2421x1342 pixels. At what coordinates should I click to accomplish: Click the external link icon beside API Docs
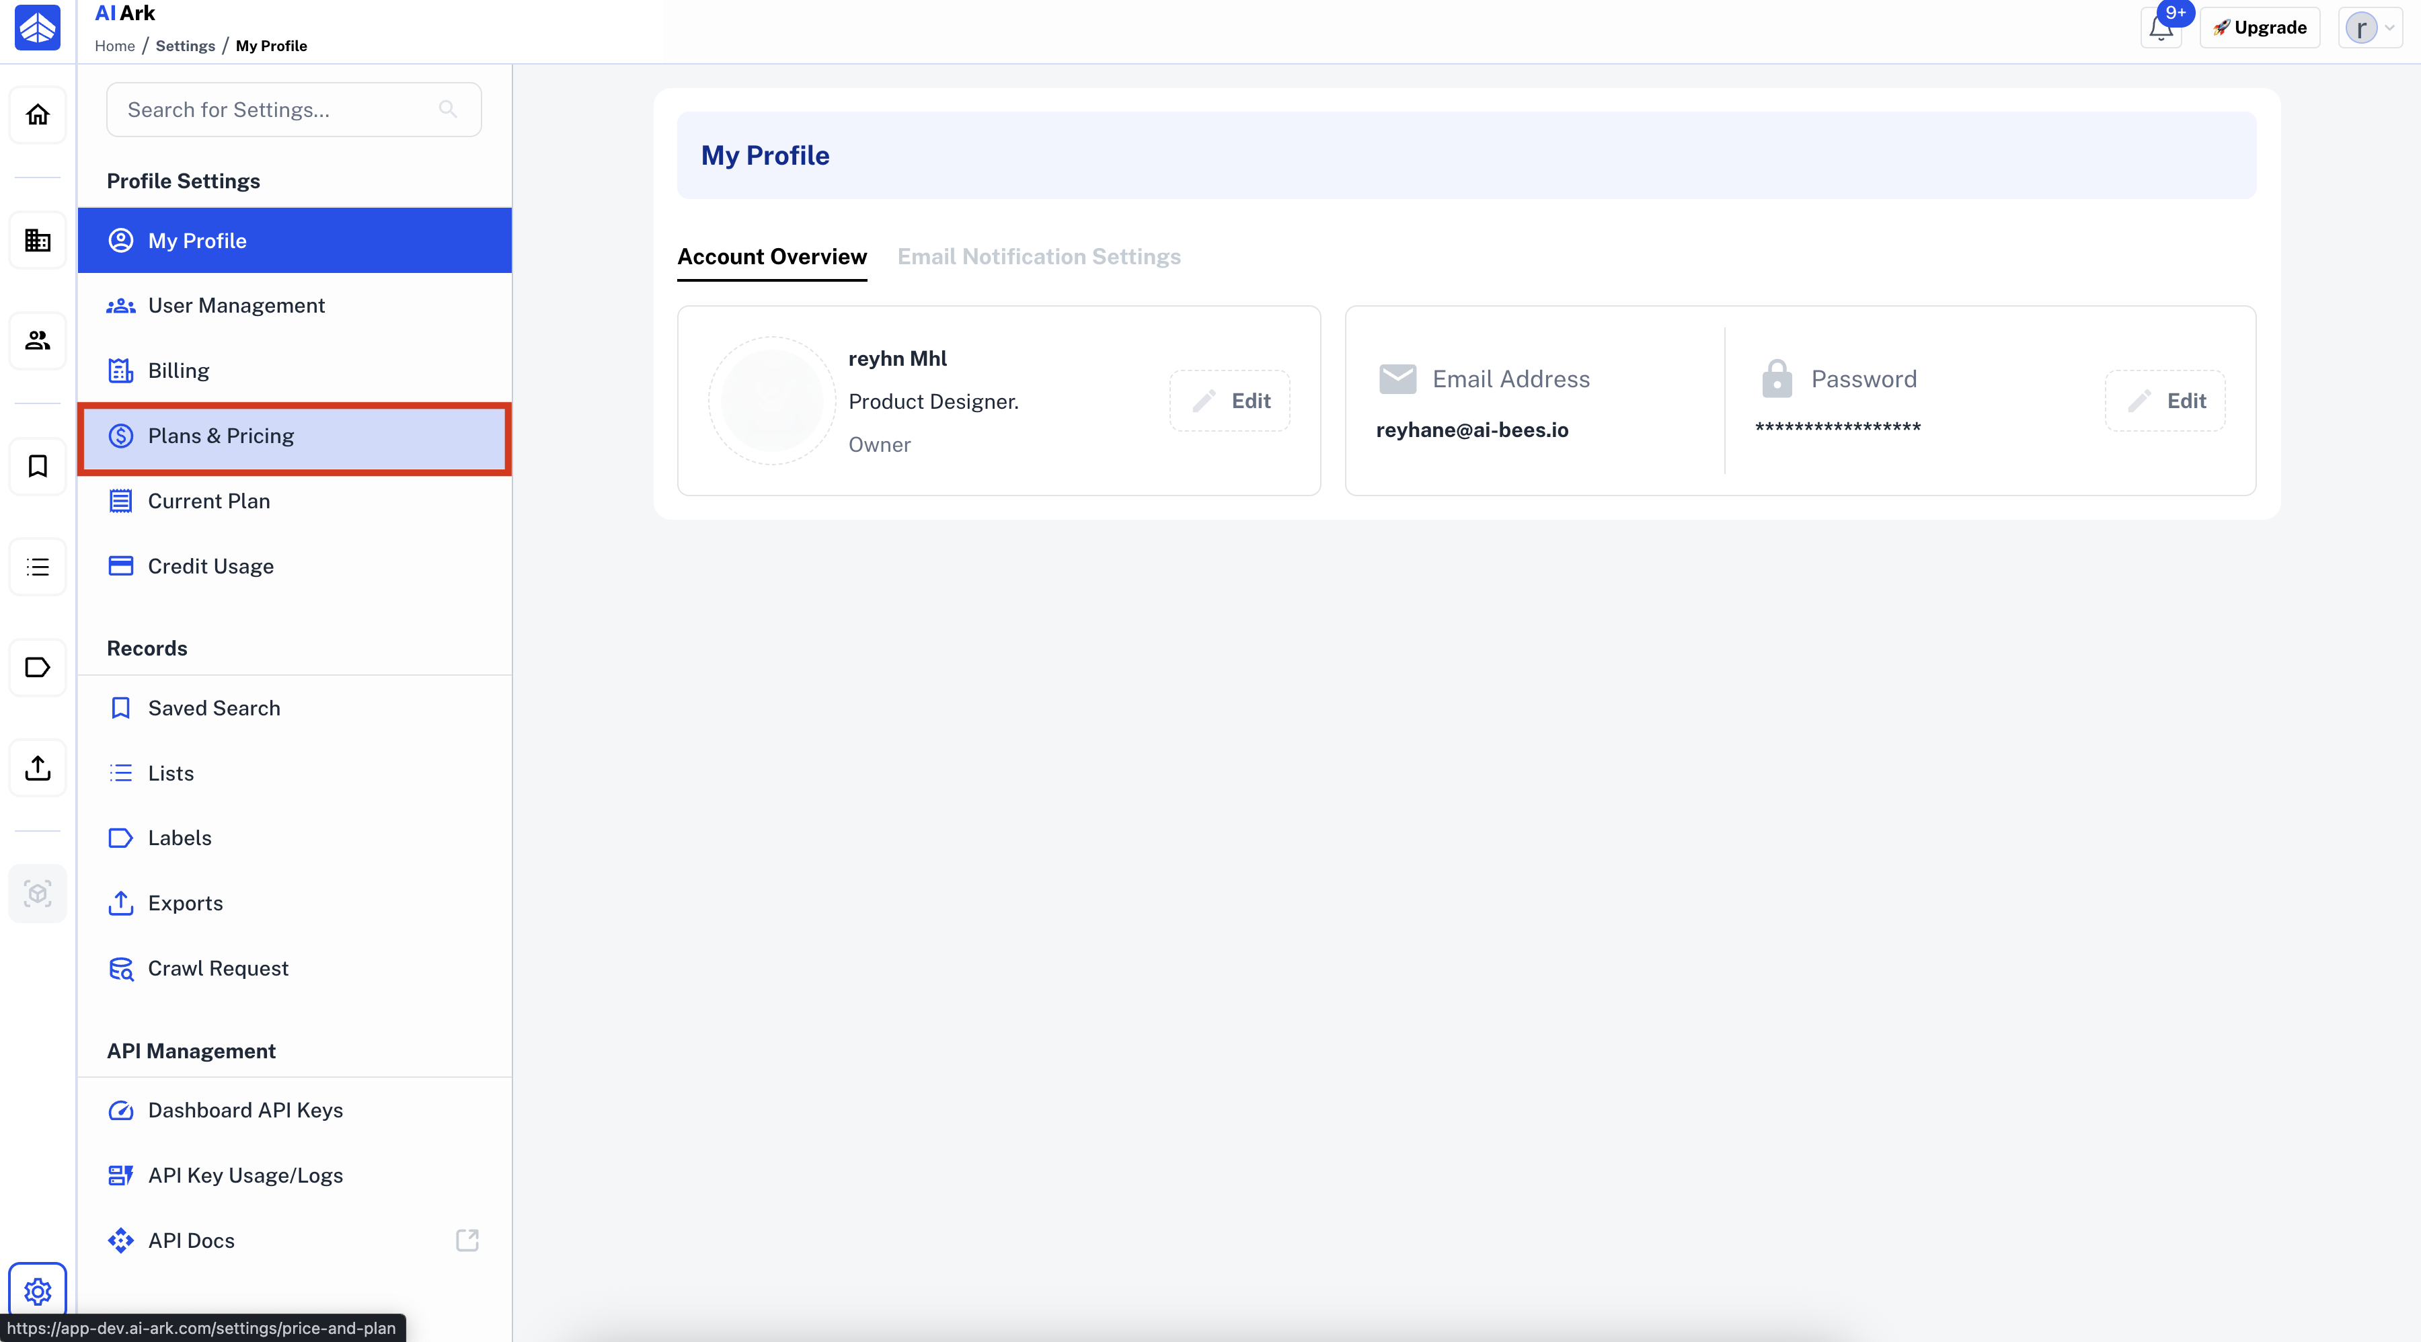point(467,1240)
